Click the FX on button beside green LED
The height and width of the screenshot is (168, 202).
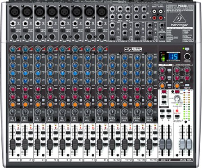point(187,49)
